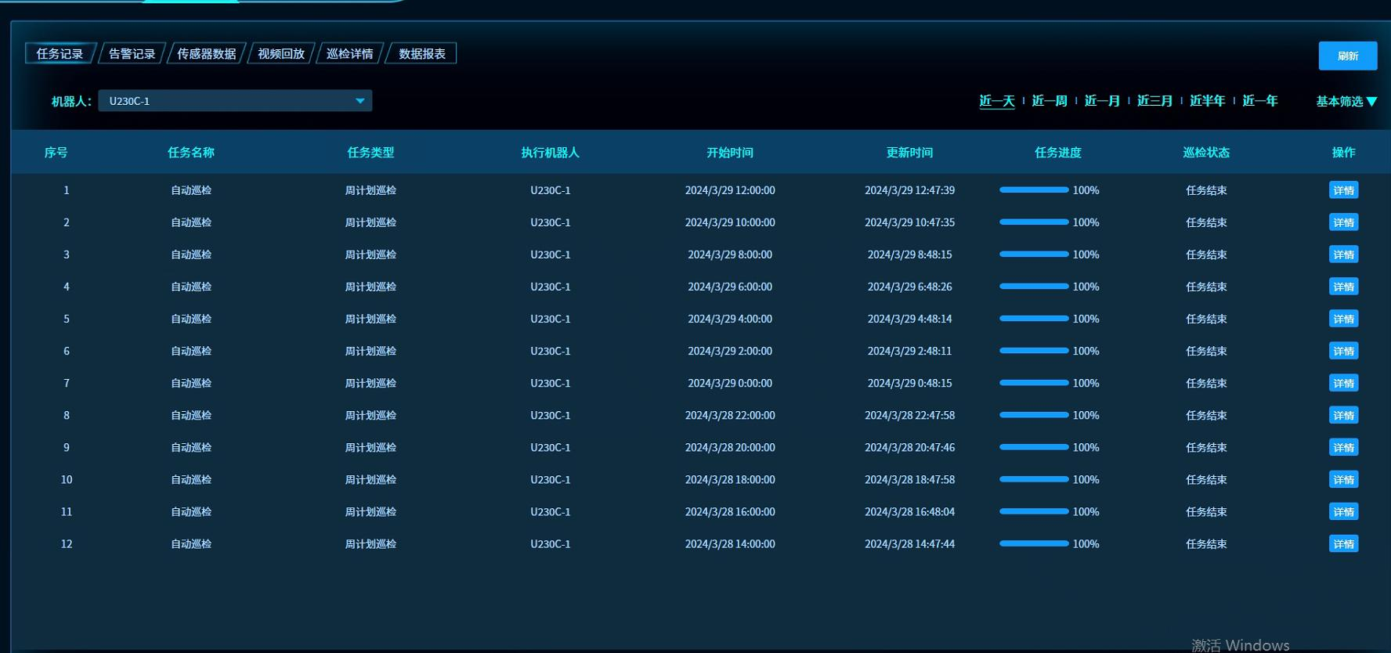Click the 任务名称 column header

[191, 152]
